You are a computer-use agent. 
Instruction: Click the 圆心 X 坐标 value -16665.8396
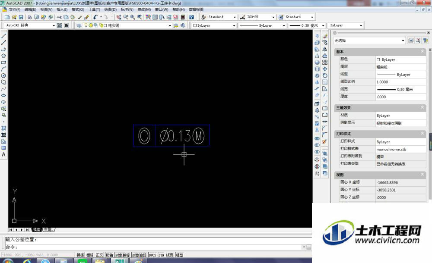point(401,183)
